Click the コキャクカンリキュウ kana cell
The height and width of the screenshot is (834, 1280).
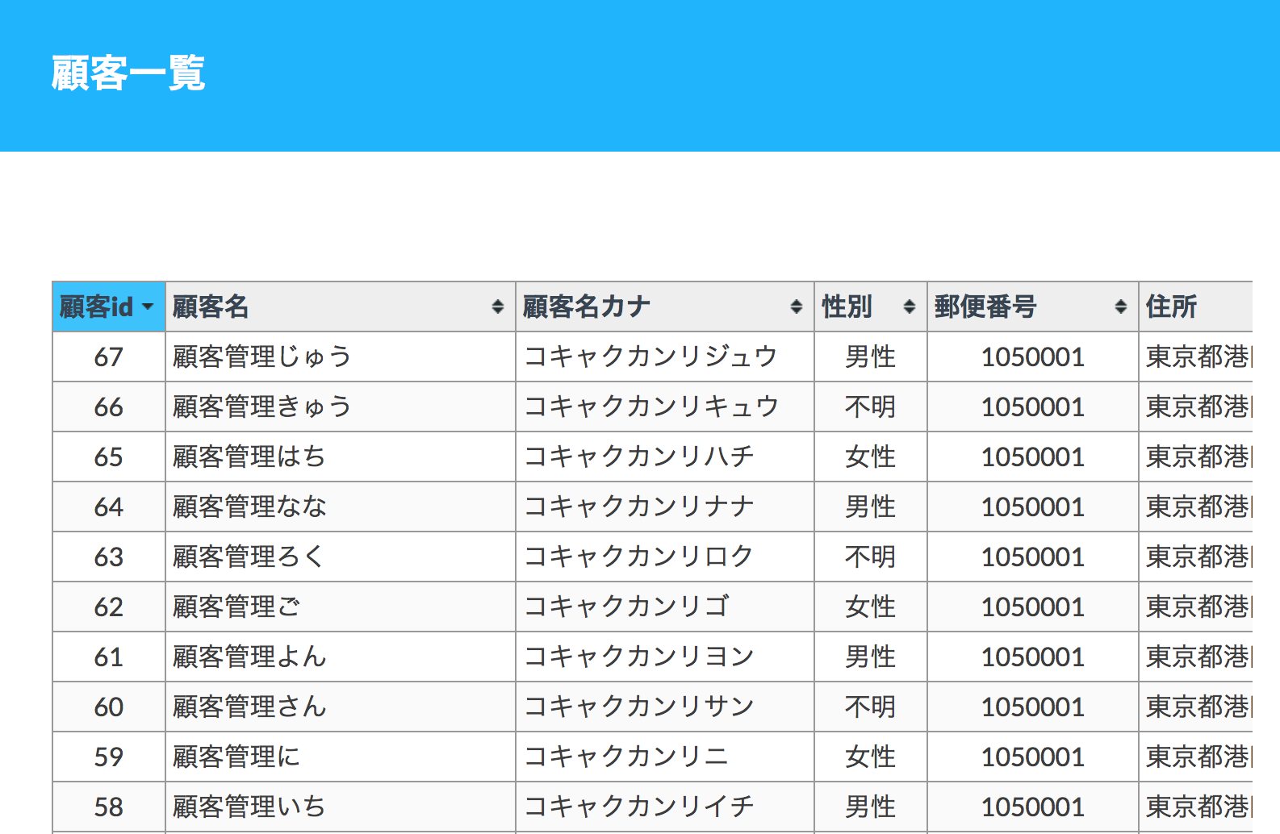pyautogui.click(x=650, y=407)
